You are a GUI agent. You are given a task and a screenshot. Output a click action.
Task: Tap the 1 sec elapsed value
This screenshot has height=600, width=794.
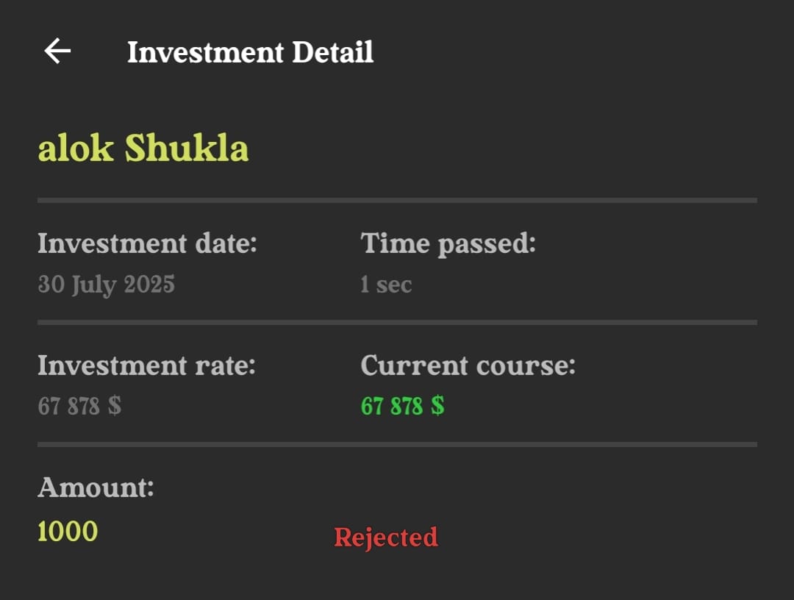click(386, 285)
